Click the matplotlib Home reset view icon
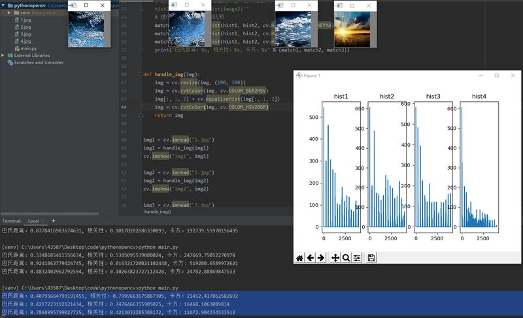Image resolution: width=523 pixels, height=318 pixels. pos(299,258)
